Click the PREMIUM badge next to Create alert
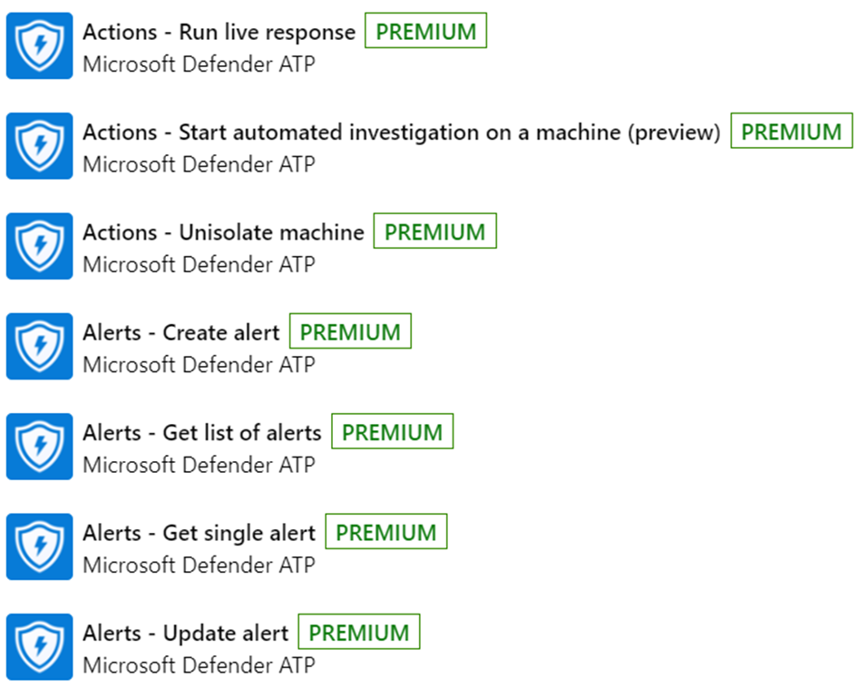Image resolution: width=858 pixels, height=689 pixels. pyautogui.click(x=350, y=331)
